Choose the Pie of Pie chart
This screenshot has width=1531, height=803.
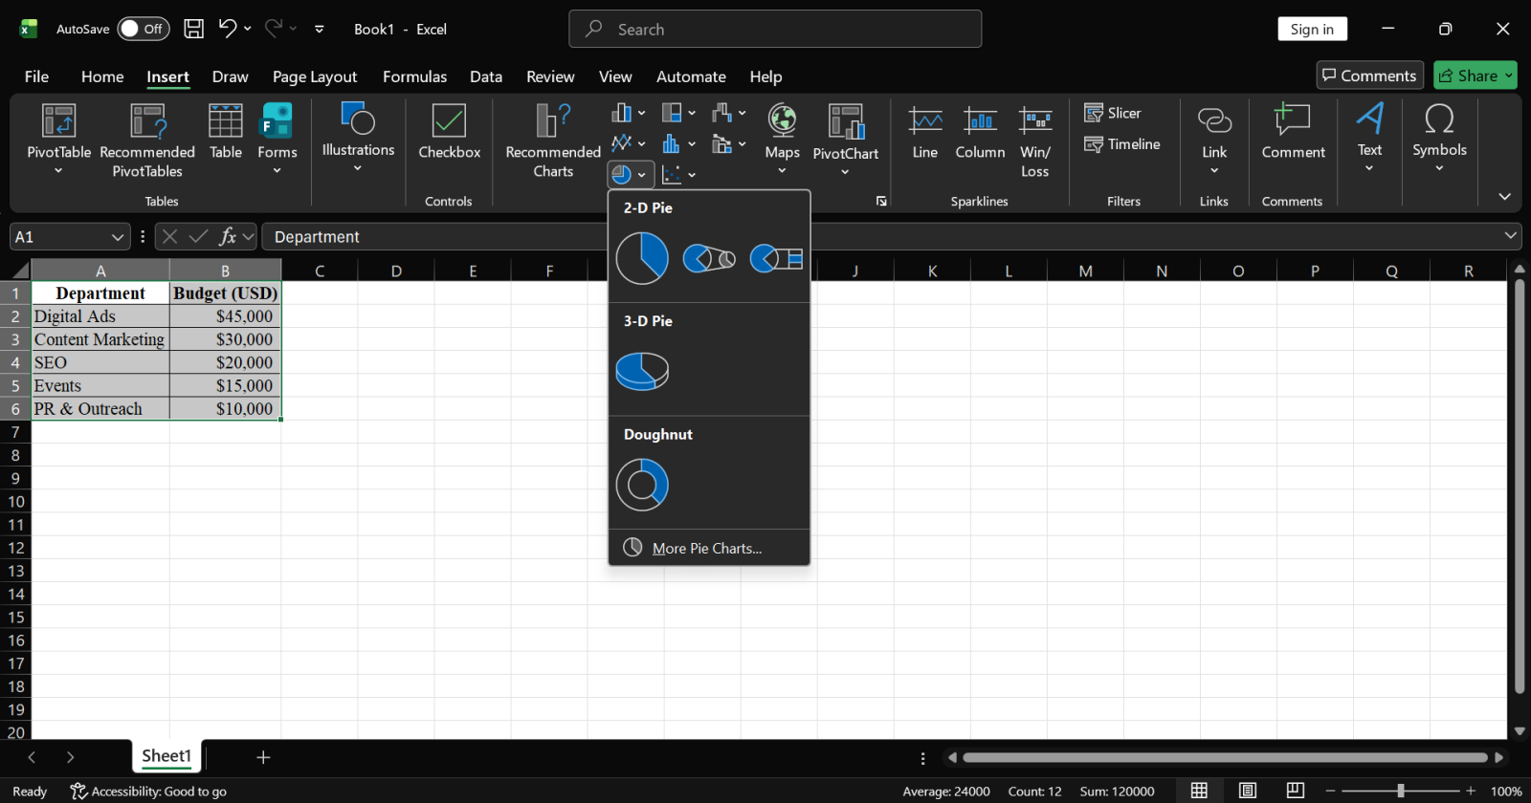(709, 258)
